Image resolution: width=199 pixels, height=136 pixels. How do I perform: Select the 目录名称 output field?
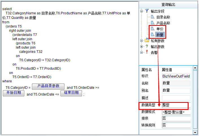(x=163, y=17)
